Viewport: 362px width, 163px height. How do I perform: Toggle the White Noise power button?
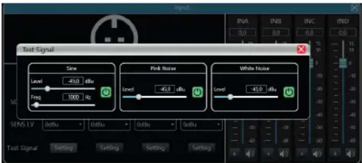(289, 92)
